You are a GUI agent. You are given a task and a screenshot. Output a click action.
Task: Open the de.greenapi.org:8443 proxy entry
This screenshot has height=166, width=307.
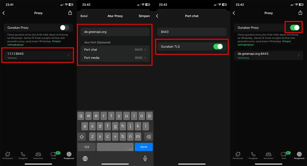point(269,55)
